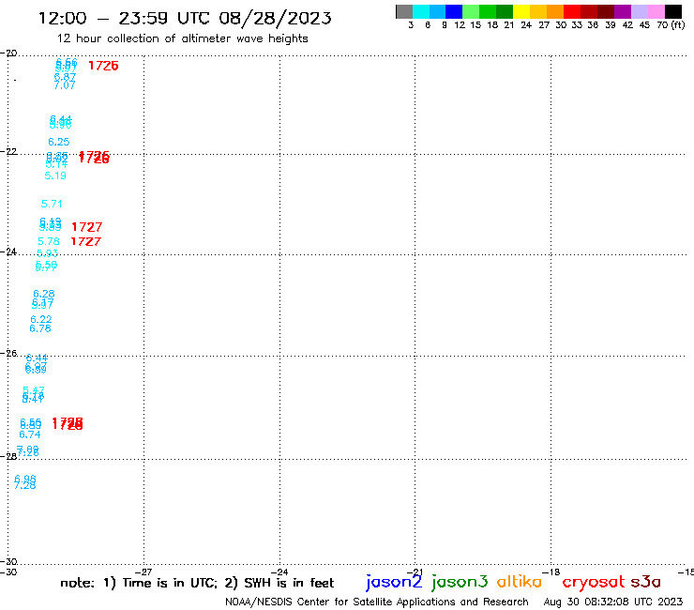This screenshot has height=610, width=694.
Task: Click the -28 latitude axis label
Action: tap(8, 456)
